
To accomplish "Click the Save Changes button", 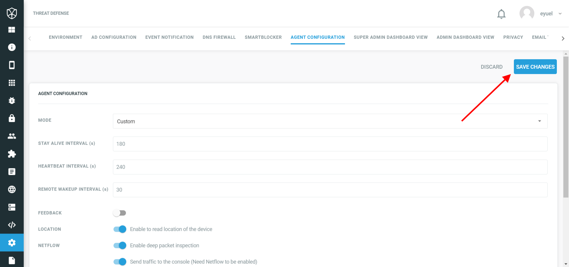I will 535,67.
